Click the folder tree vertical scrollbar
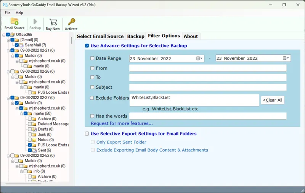Image resolution: width=305 pixels, height=193 pixels. [x=71, y=40]
